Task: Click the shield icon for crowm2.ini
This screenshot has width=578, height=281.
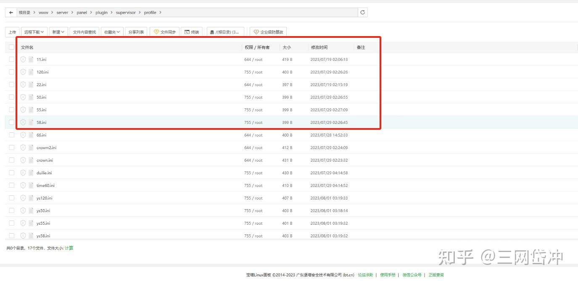Action: (x=23, y=148)
